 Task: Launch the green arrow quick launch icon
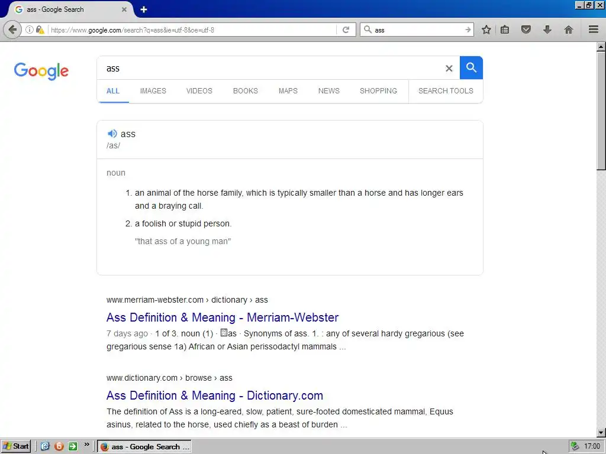click(73, 446)
